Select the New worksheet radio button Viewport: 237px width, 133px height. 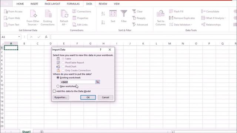pos(58,86)
